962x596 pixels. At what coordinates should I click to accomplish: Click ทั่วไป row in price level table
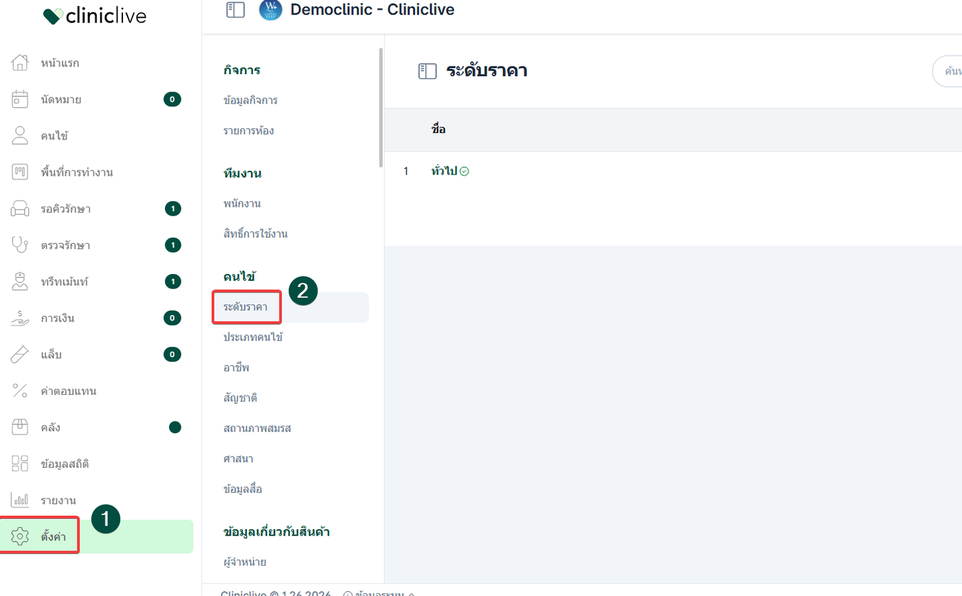673,171
